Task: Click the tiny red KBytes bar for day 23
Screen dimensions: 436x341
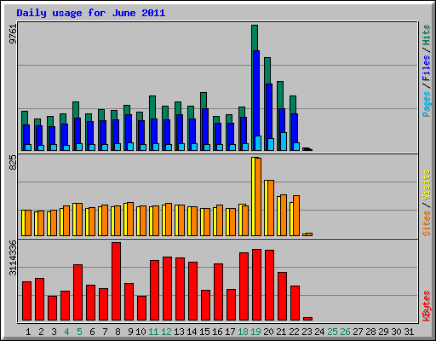Action: pos(307,319)
